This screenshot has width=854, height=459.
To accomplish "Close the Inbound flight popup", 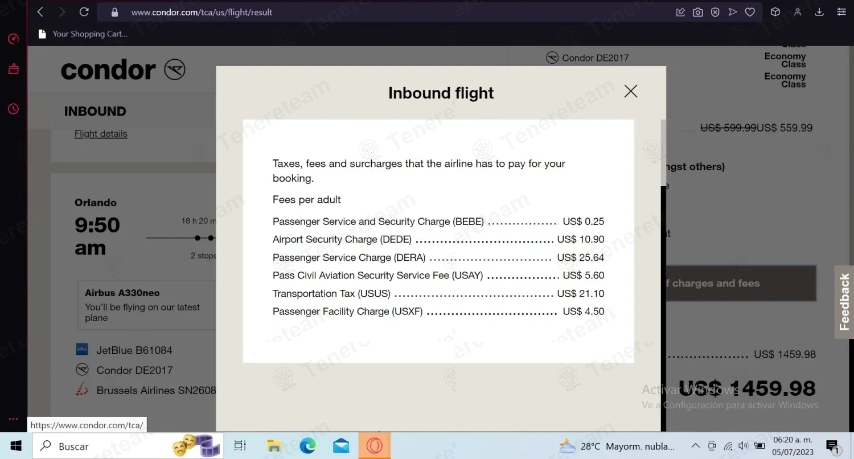I will pyautogui.click(x=630, y=91).
